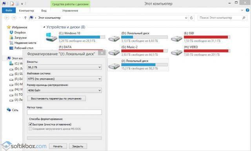Open the capacity dropdown showing 58,2 ГБ

point(64,67)
